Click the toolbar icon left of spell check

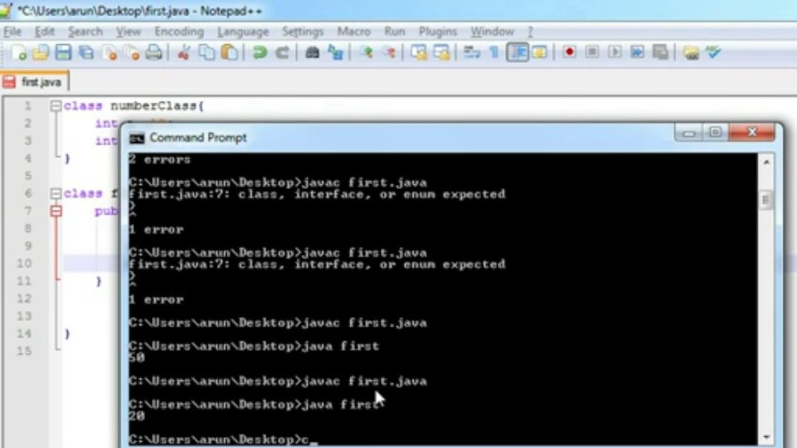tap(690, 53)
